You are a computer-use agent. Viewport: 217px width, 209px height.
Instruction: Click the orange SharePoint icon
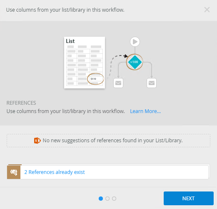point(37,141)
